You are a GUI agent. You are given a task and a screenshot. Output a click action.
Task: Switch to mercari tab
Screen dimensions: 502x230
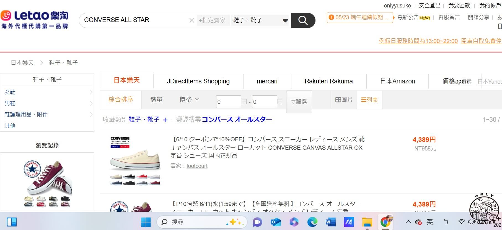[x=267, y=81]
